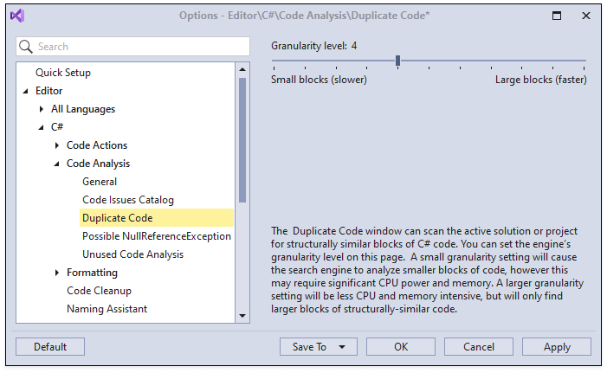Screen dimensions: 607x373
Task: Open the Save To dropdown arrow
Action: click(342, 347)
